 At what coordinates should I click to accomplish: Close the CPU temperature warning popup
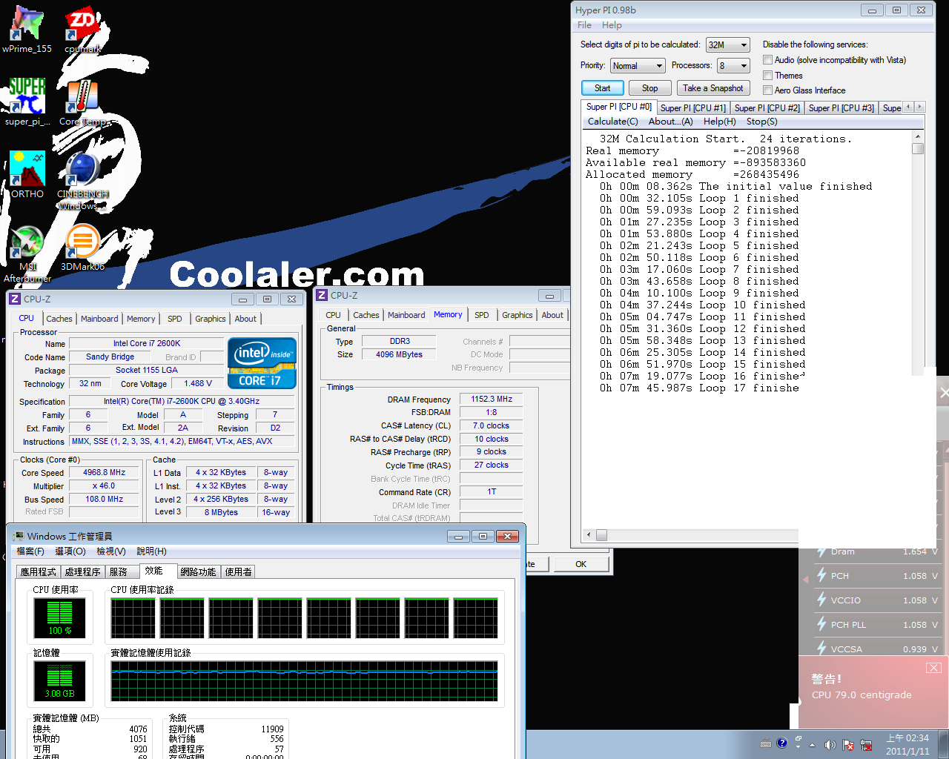[933, 668]
